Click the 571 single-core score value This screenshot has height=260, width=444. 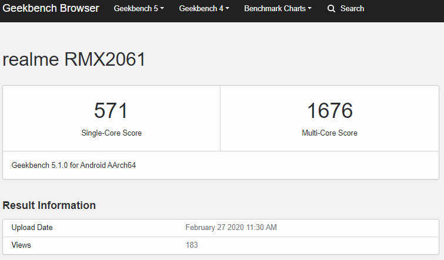pyautogui.click(x=111, y=110)
